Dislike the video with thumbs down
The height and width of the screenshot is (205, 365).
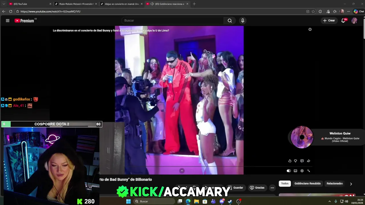(x=295, y=161)
